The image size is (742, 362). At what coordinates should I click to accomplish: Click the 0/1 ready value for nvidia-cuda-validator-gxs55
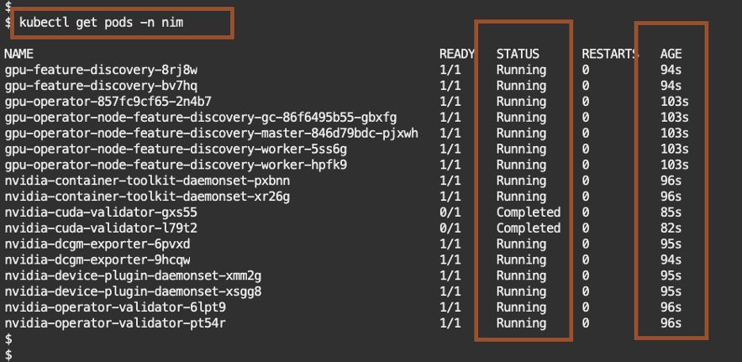[450, 212]
